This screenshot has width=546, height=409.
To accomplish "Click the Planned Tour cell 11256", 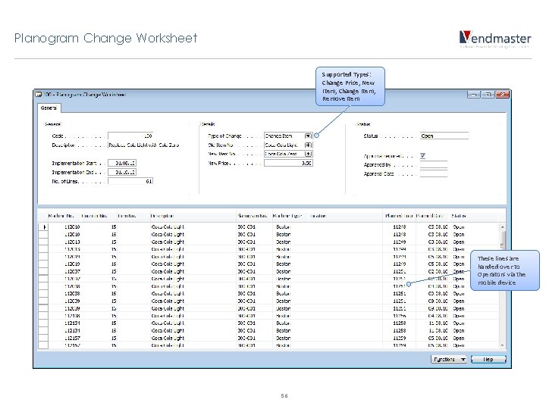I will (x=400, y=316).
